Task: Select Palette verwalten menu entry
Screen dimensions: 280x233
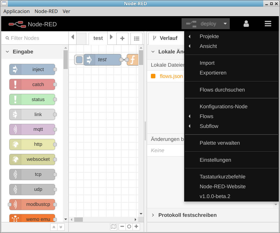Action: (x=219, y=143)
